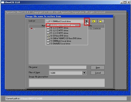131x102 pixels.
Task: Open the Look in combo box field
Action: (x=65, y=21)
